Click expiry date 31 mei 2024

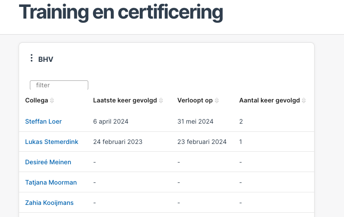[x=195, y=121]
